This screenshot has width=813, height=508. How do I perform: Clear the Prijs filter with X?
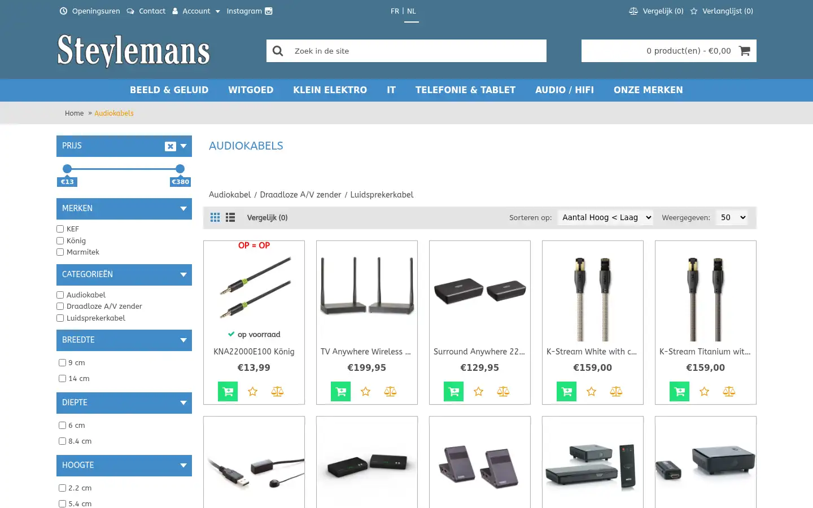coord(171,146)
